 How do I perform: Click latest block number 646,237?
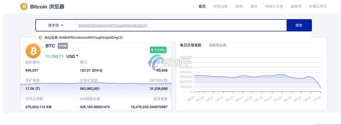[32, 70]
